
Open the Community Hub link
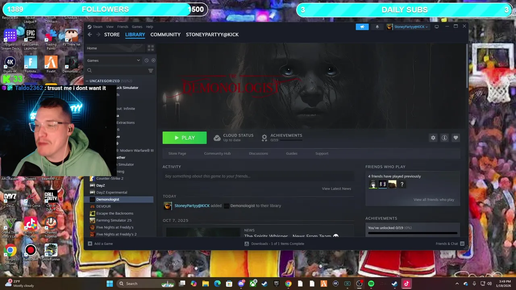(217, 153)
